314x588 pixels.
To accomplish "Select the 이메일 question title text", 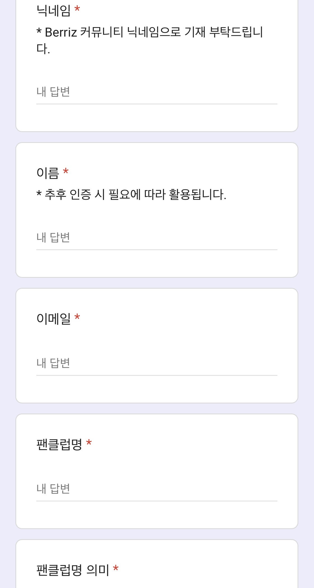I will [54, 319].
